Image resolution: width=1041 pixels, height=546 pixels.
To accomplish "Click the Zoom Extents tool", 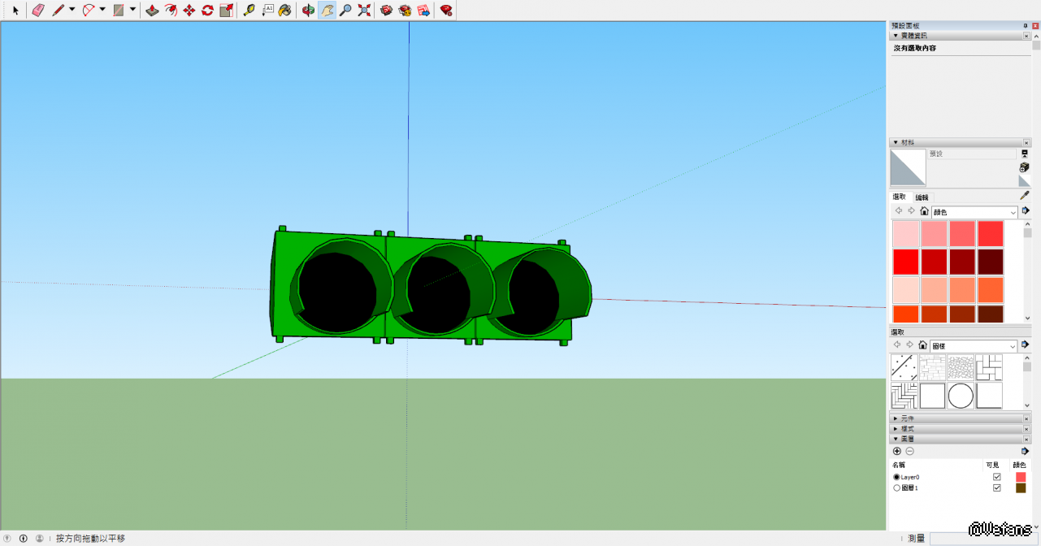I will (x=364, y=11).
